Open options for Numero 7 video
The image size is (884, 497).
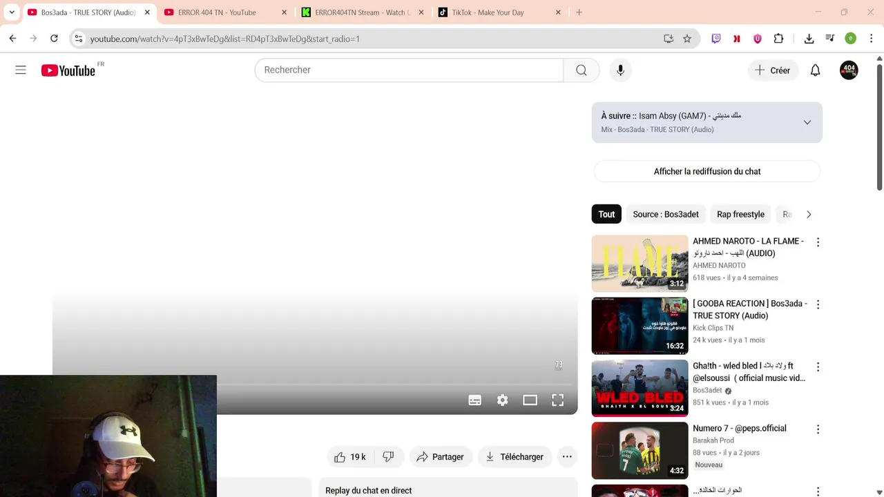(818, 429)
